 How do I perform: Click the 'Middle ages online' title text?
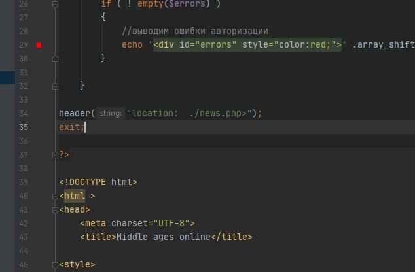point(164,237)
